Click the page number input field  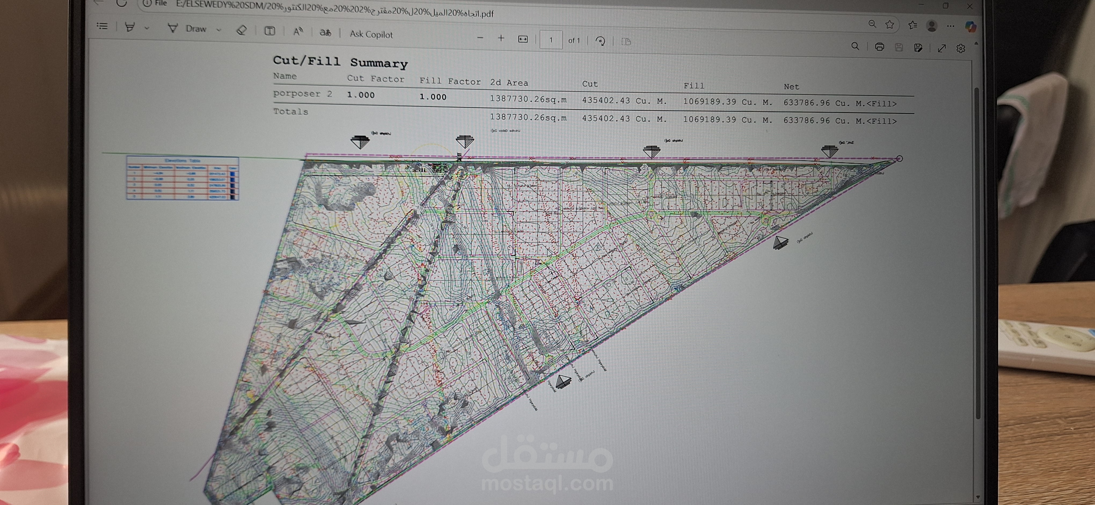pos(551,40)
